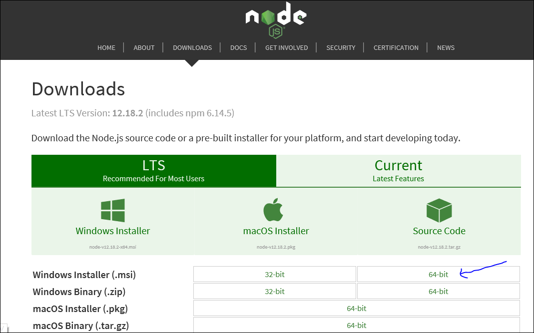
Task: Download 32-bit Windows Binary (.zip)
Action: pyautogui.click(x=274, y=291)
